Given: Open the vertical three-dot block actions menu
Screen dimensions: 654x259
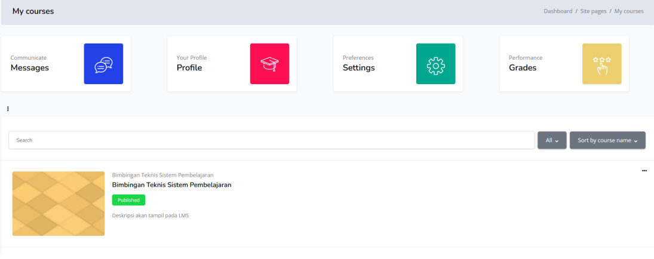Looking at the screenshot, I should coord(8,109).
